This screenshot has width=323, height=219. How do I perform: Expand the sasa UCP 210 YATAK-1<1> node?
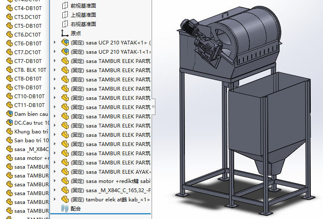(x=55, y=52)
